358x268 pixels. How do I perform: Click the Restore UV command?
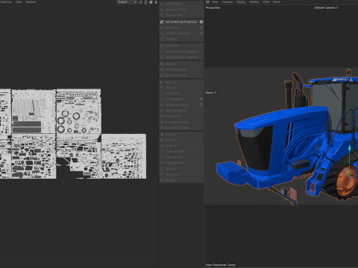[181, 174]
